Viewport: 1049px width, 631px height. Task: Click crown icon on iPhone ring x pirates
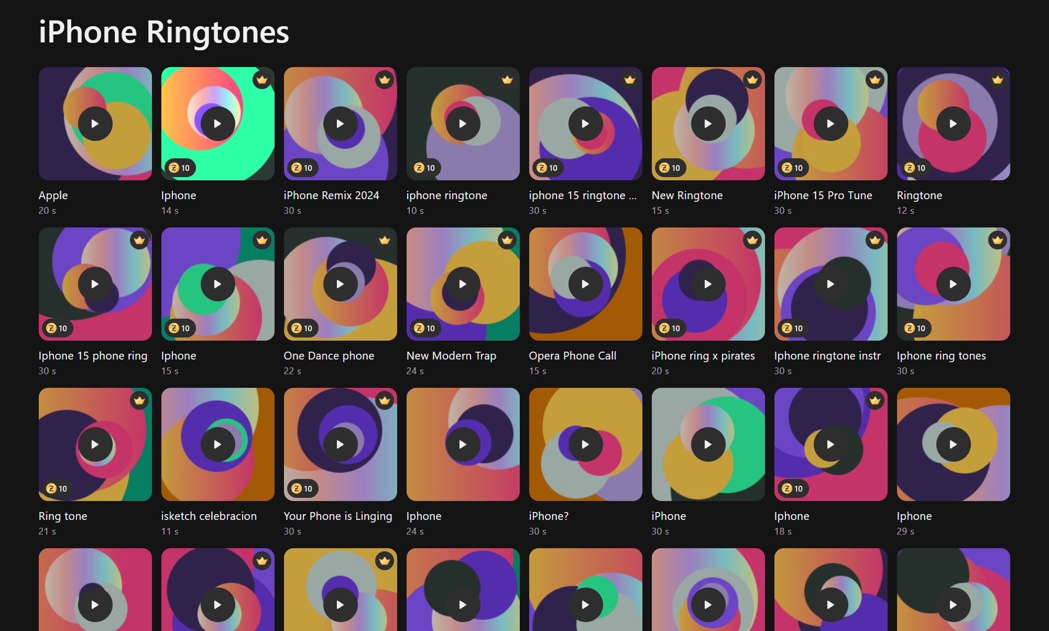click(x=752, y=240)
